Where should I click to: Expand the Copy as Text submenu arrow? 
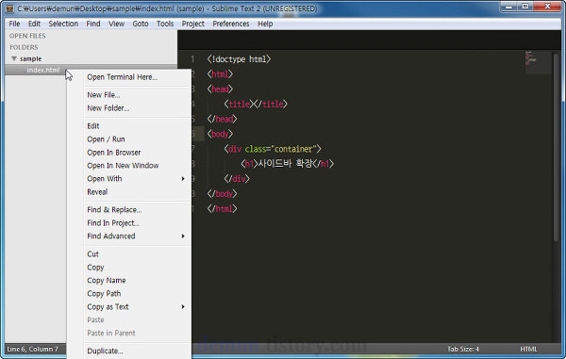tap(183, 307)
